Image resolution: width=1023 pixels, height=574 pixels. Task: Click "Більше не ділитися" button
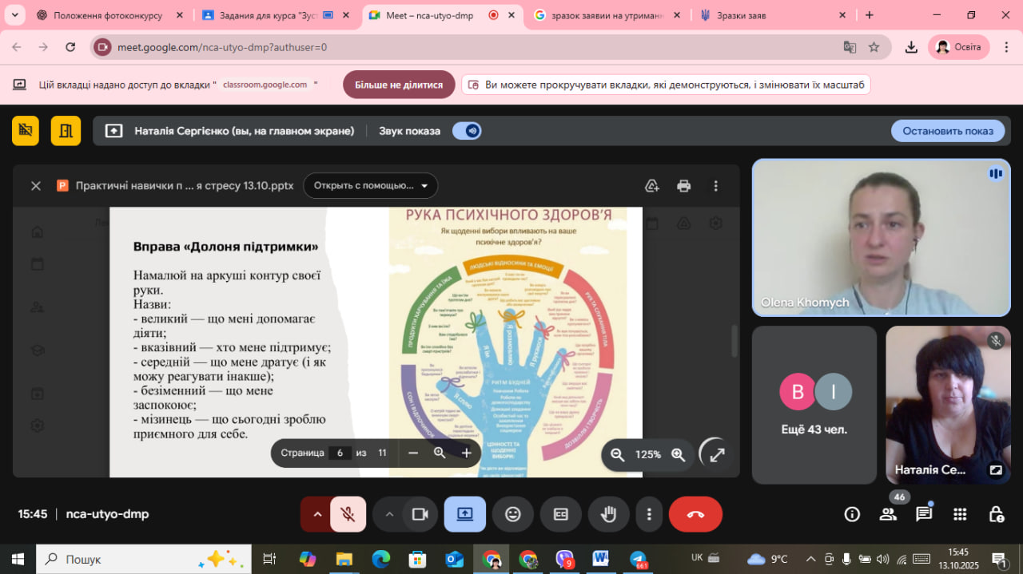tap(399, 85)
